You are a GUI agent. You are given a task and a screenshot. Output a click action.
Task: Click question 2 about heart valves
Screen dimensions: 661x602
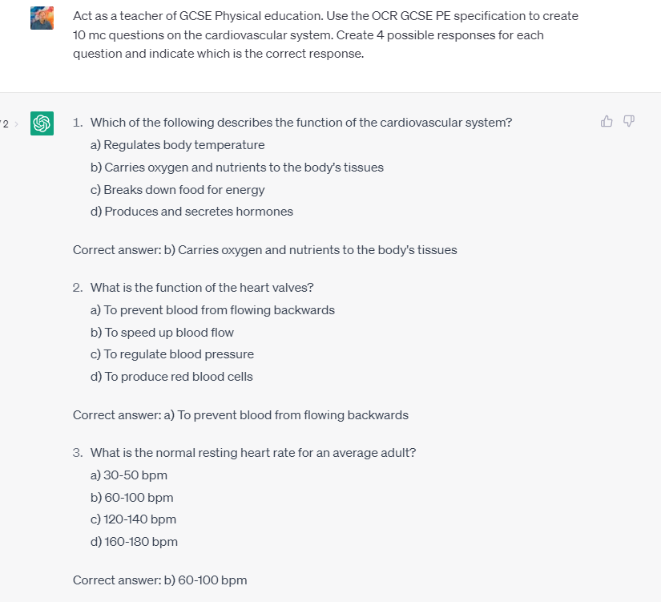[202, 287]
